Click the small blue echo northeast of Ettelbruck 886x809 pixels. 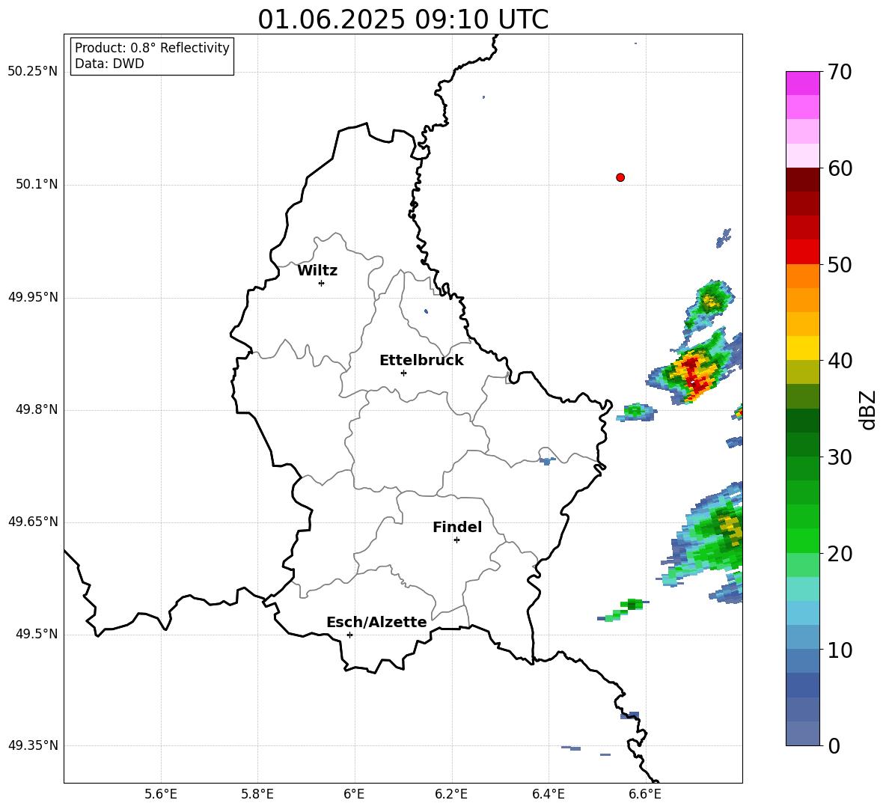pos(426,311)
